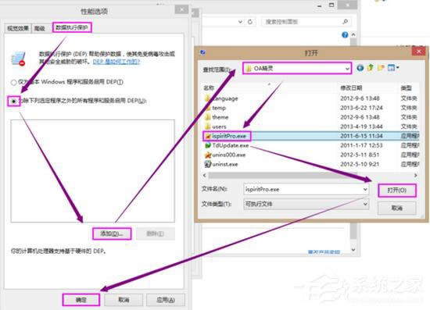Select the uninst.exe file

(x=225, y=164)
